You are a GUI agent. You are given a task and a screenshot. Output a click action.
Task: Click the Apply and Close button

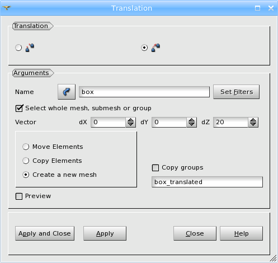(45, 233)
